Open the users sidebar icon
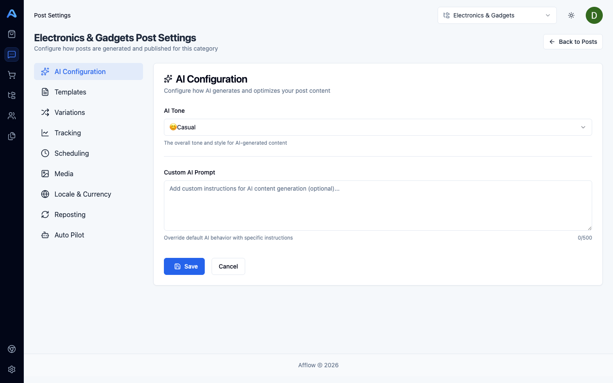 click(12, 116)
